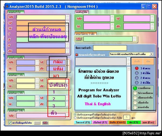162x136 pixels.
Task: Click down arrow beside เลขเด่นทั่วไป สน field
Action: click(67, 52)
